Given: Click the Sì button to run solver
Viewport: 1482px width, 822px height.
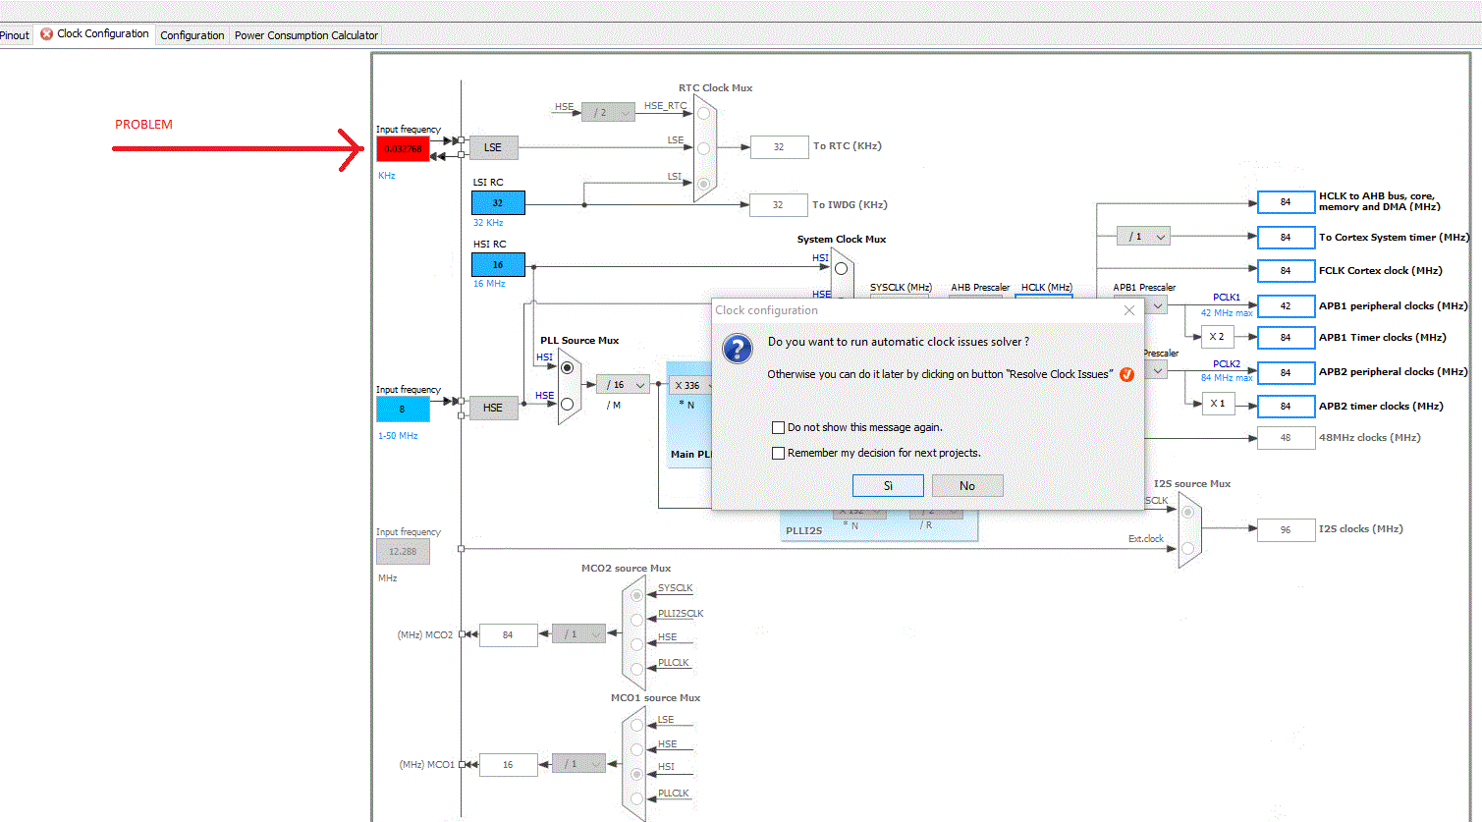Looking at the screenshot, I should point(888,486).
